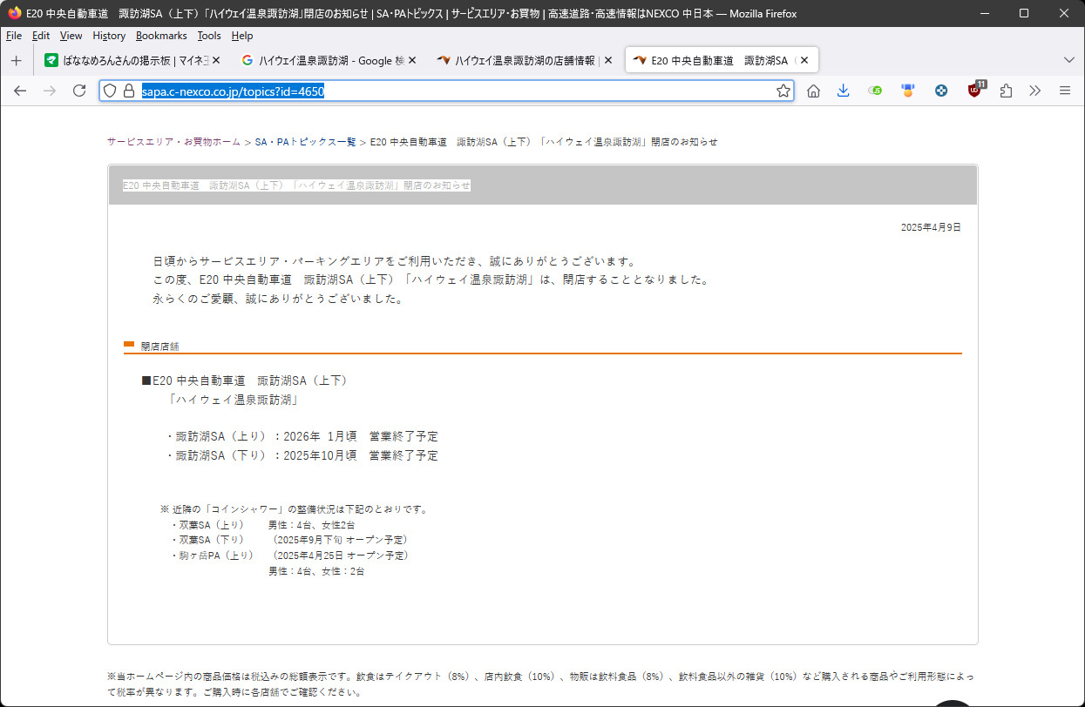Bookmark this page with the star icon
The width and height of the screenshot is (1085, 707).
(x=783, y=91)
